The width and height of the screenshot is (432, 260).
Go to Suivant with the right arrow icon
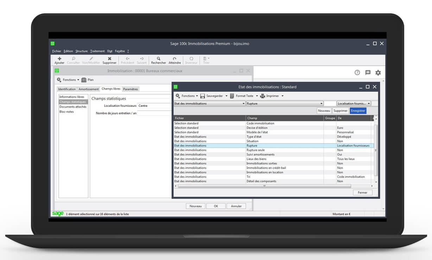click(142, 59)
